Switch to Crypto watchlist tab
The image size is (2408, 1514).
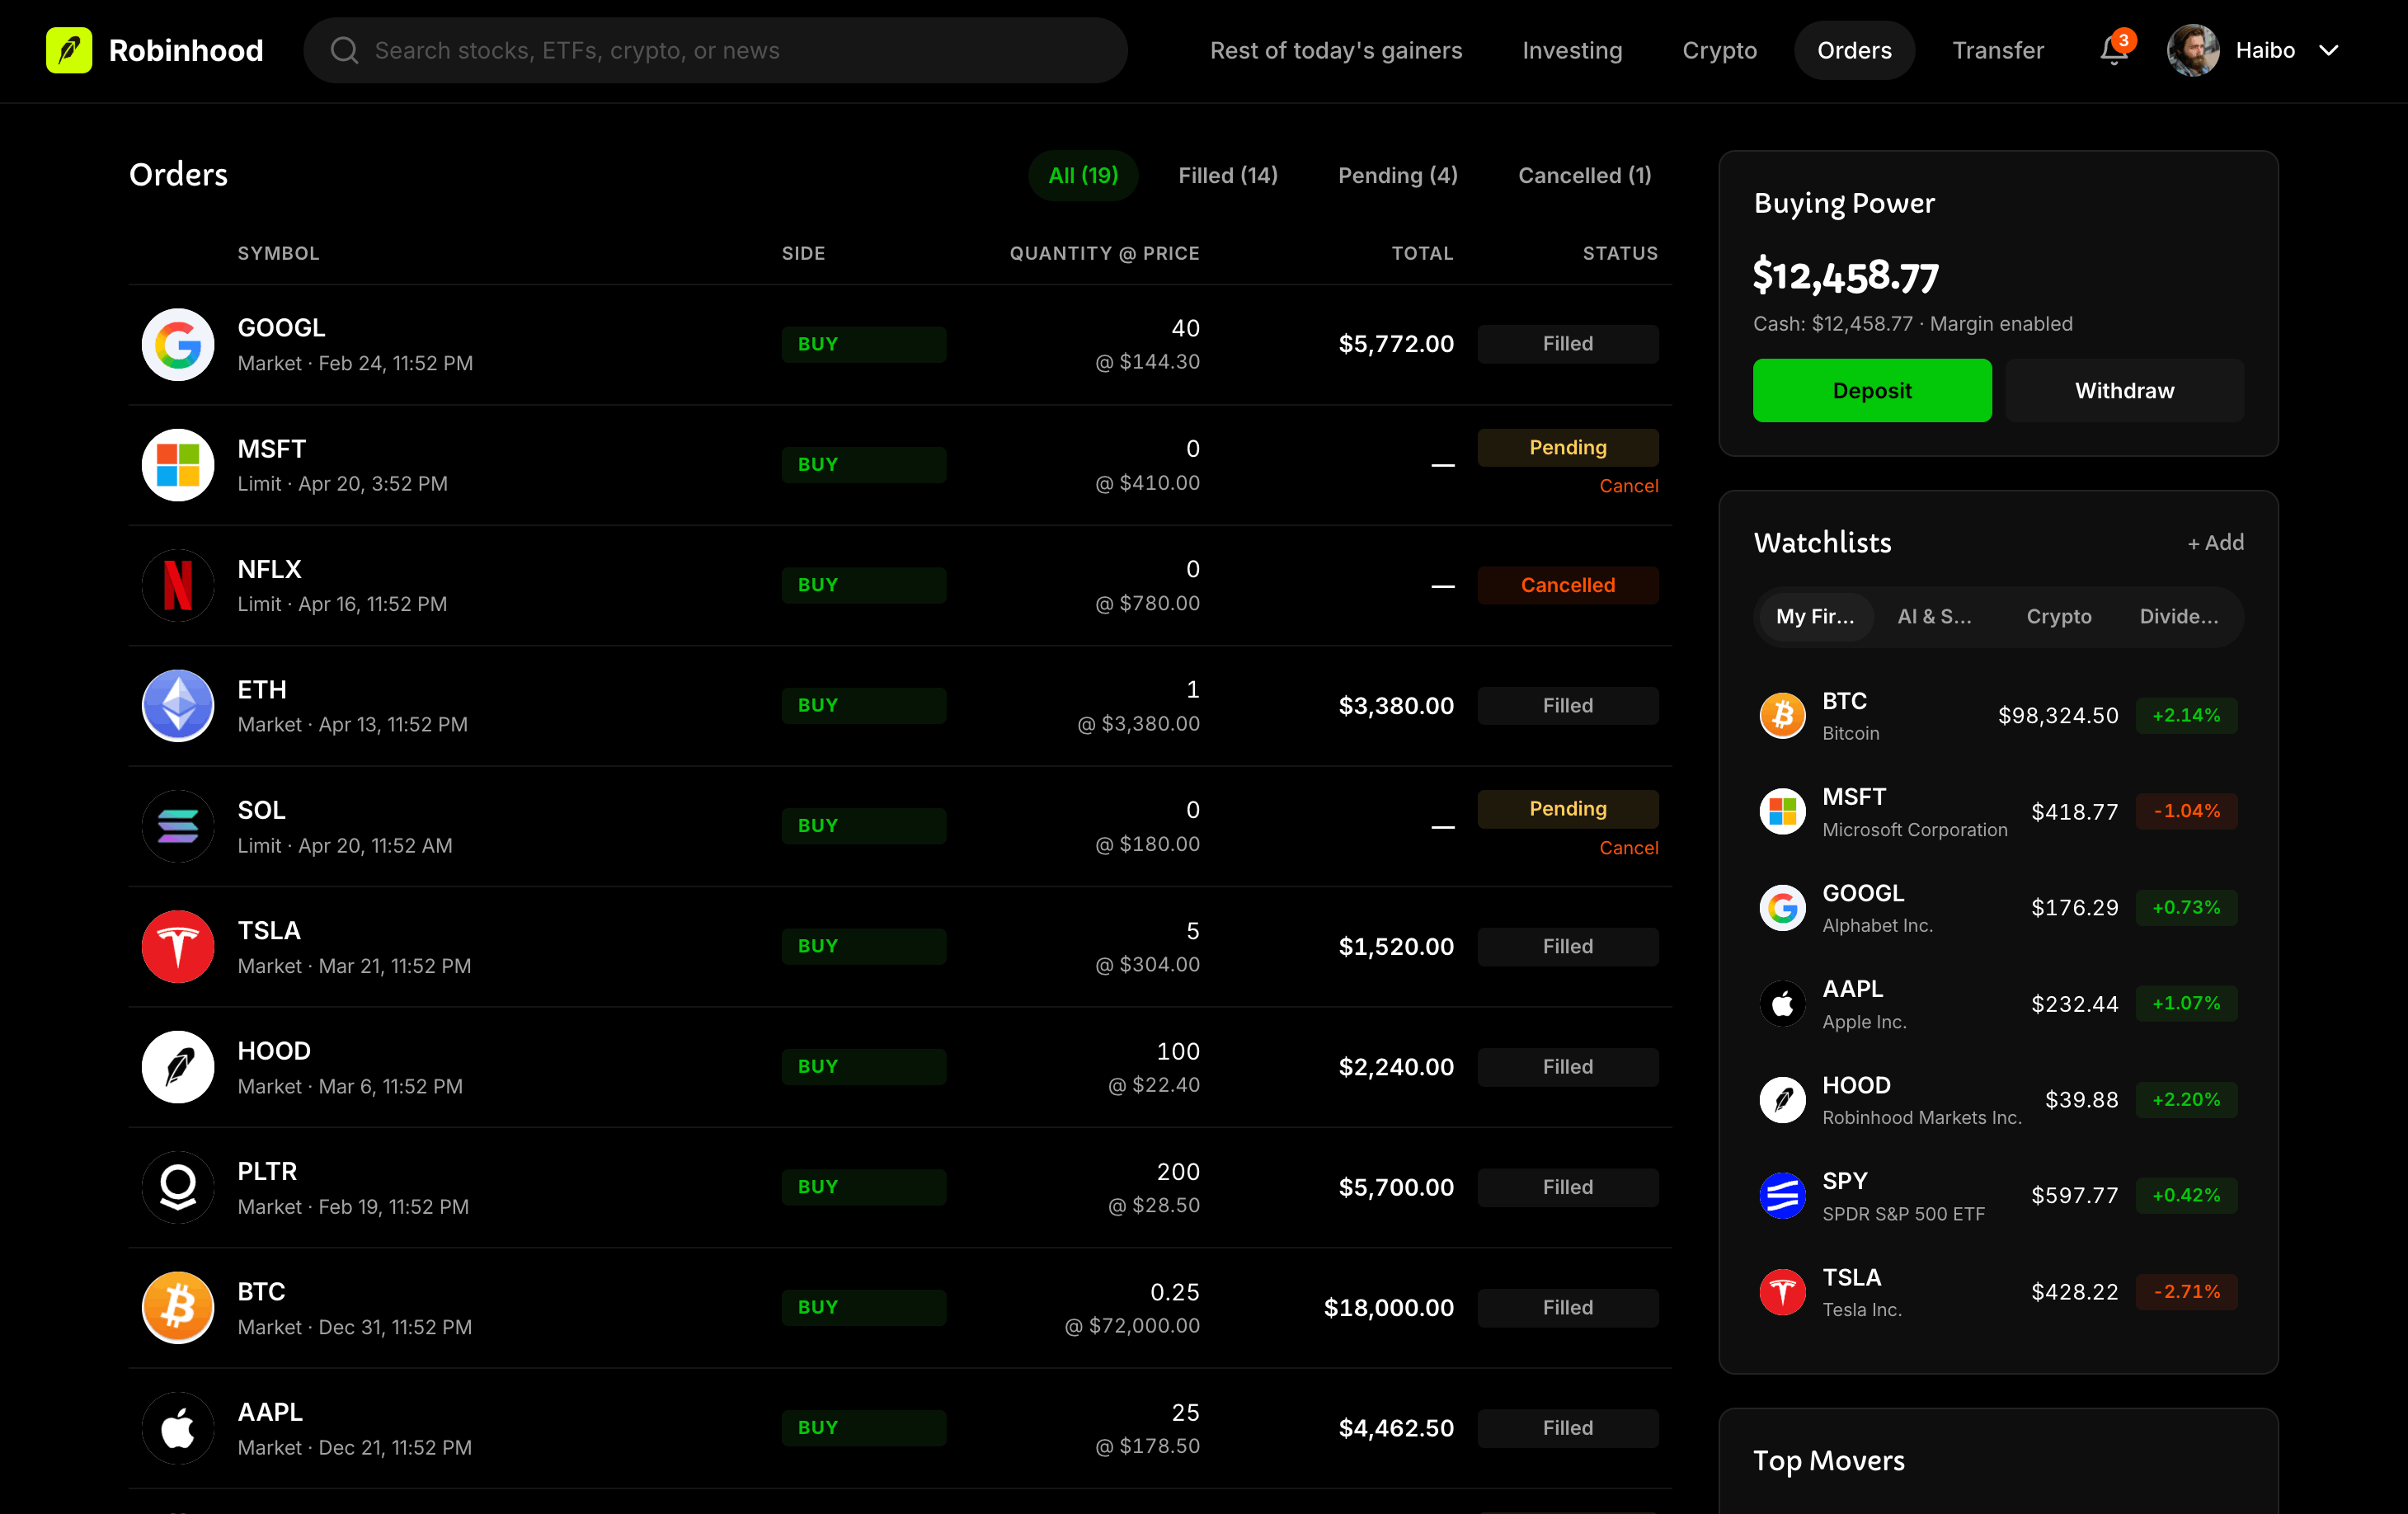point(2058,617)
